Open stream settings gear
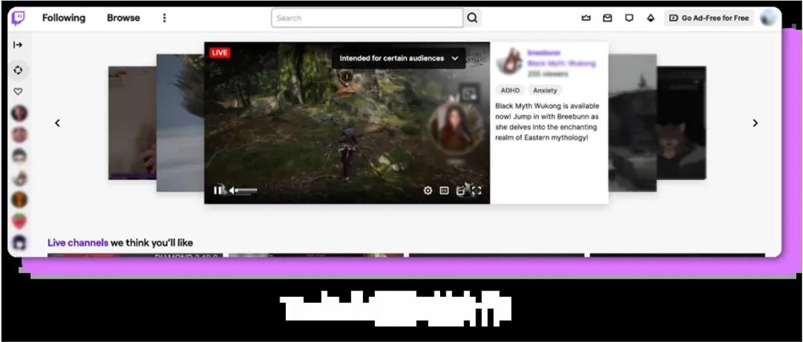 428,190
